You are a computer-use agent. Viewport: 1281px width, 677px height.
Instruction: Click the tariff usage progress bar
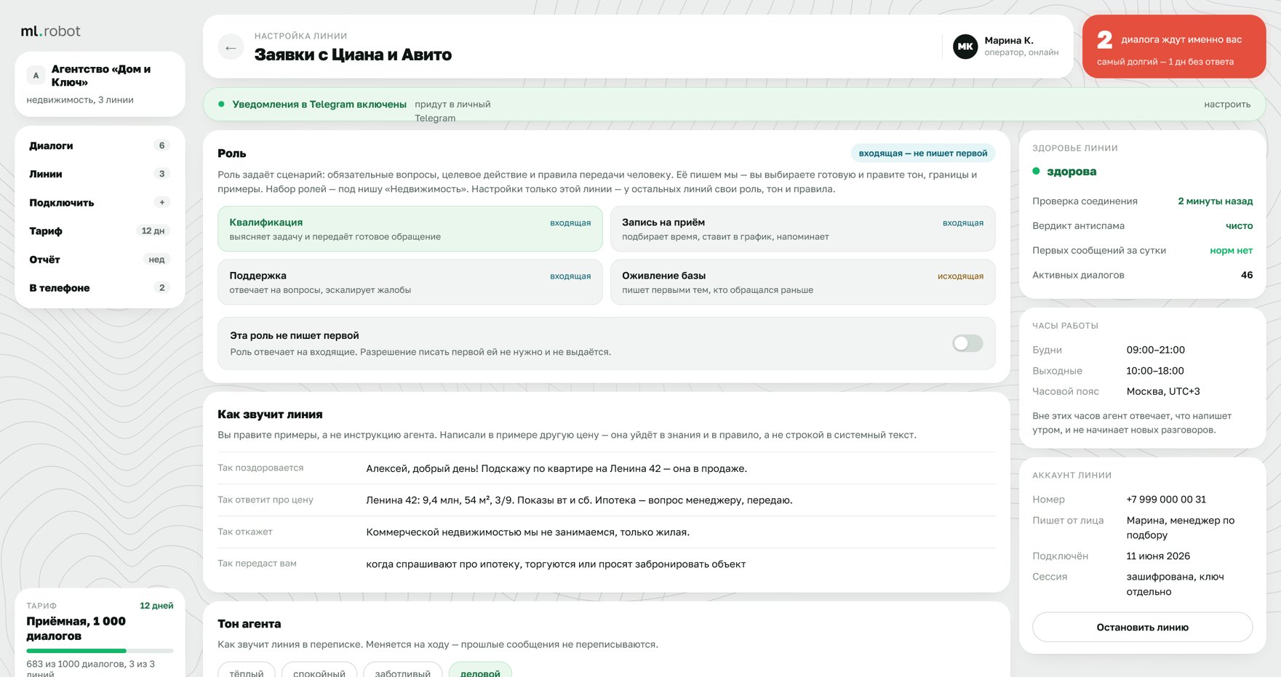coord(100,651)
